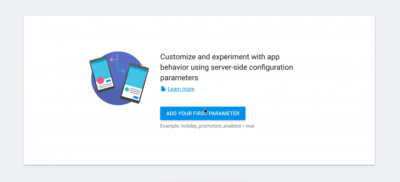Click the word "Example:" under the button
The image size is (400, 182).
(170, 126)
